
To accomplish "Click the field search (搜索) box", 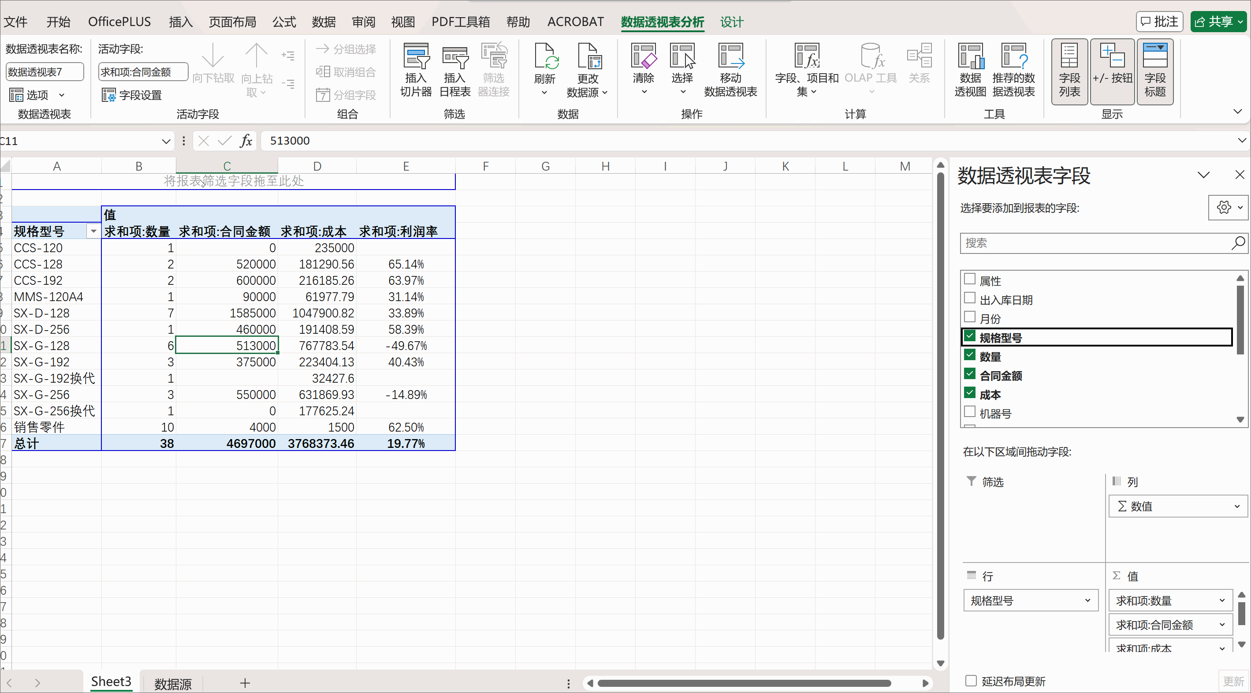I will [x=1093, y=243].
